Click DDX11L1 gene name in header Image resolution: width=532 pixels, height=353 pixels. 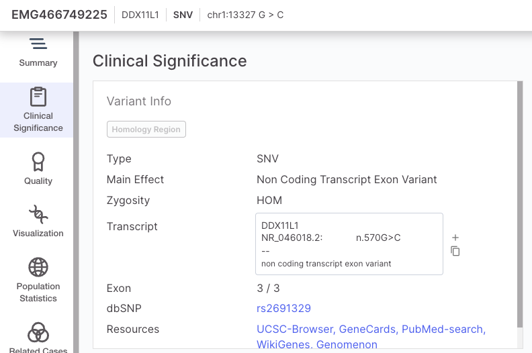(140, 15)
